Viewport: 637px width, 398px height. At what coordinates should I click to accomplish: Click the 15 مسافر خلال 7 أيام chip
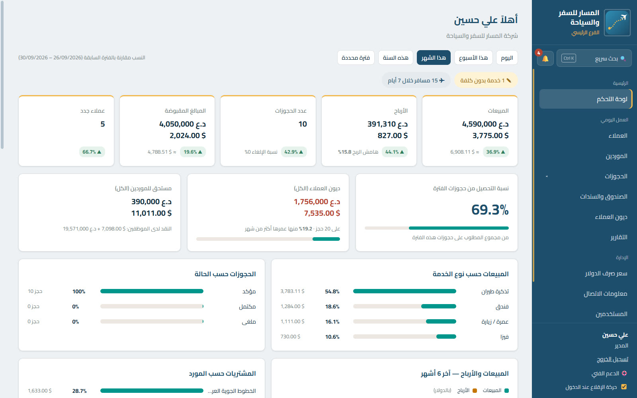click(x=416, y=80)
